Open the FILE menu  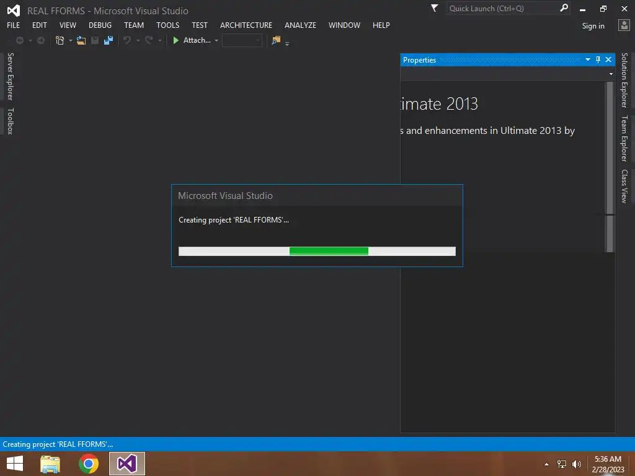click(x=14, y=25)
